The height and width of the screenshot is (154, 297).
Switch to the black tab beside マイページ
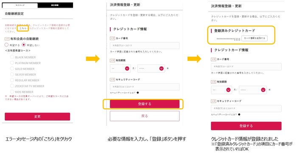point(55,5)
